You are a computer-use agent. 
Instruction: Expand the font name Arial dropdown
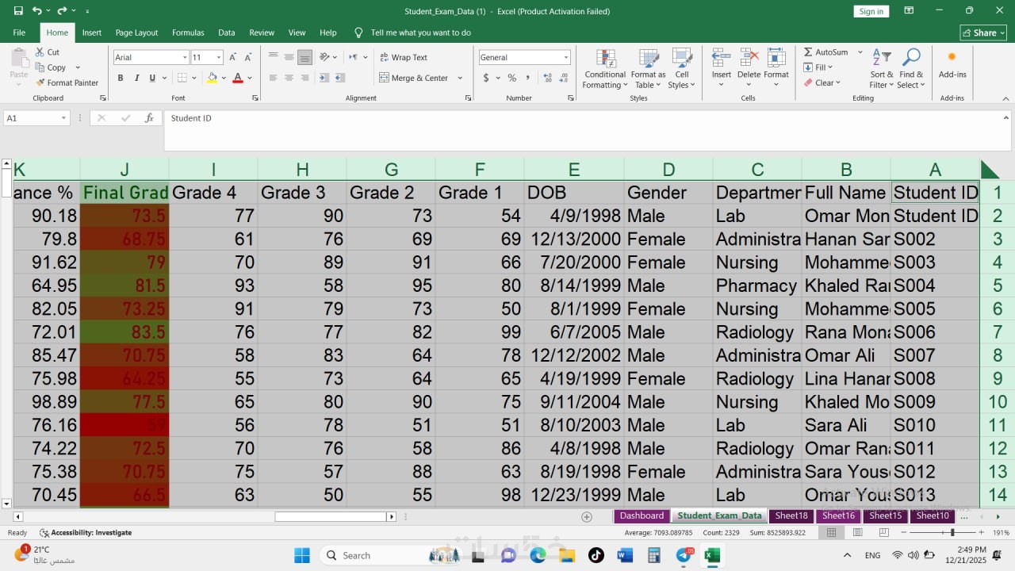185,57
